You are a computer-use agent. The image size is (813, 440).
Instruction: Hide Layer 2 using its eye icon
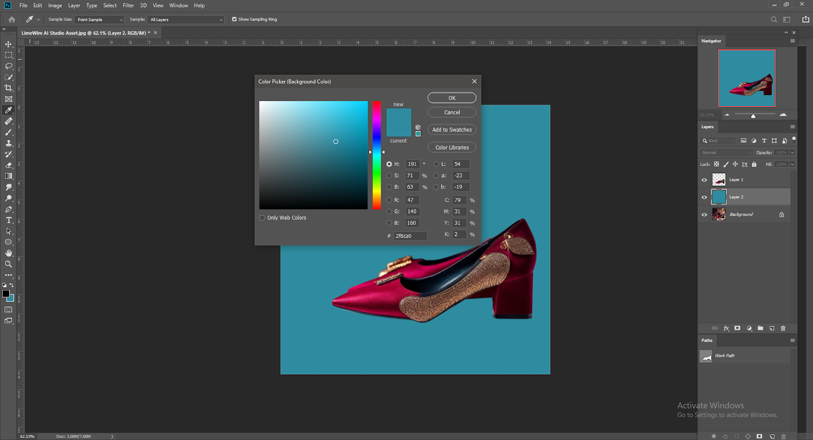click(704, 197)
